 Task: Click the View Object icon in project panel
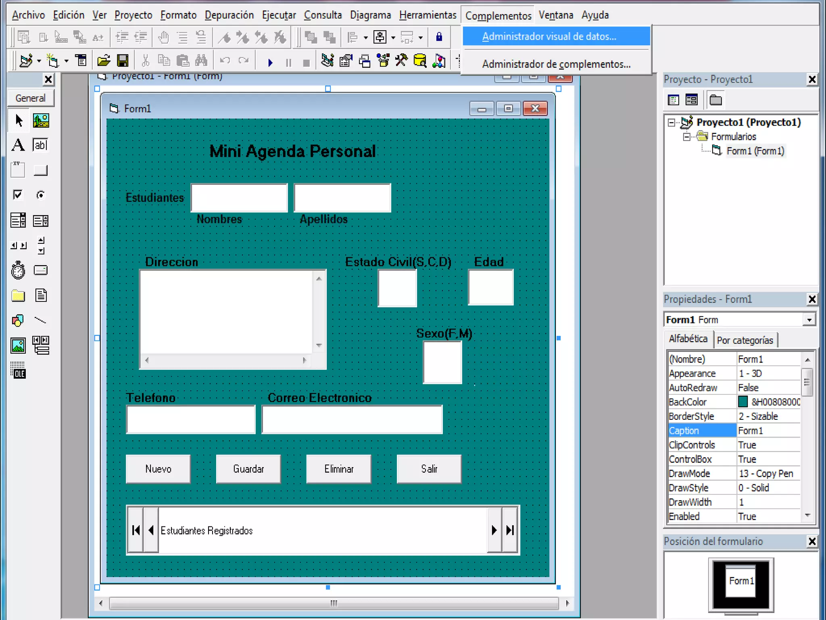691,100
